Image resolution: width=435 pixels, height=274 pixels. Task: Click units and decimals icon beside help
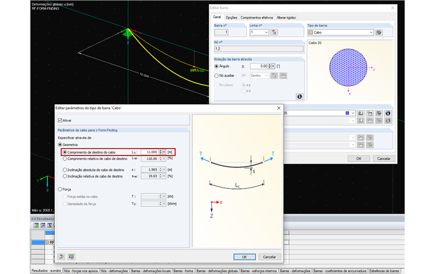[72, 257]
